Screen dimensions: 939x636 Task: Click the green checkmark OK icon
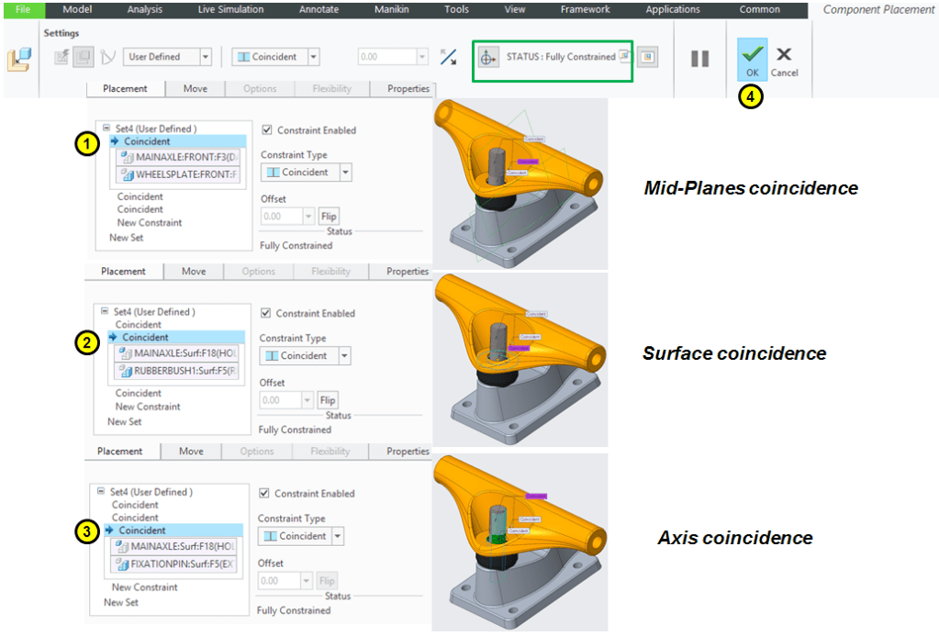tap(752, 54)
